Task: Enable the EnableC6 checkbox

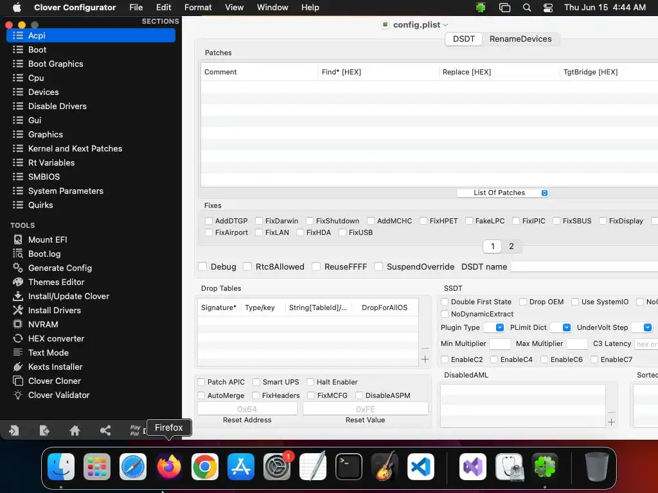Action: (544, 359)
